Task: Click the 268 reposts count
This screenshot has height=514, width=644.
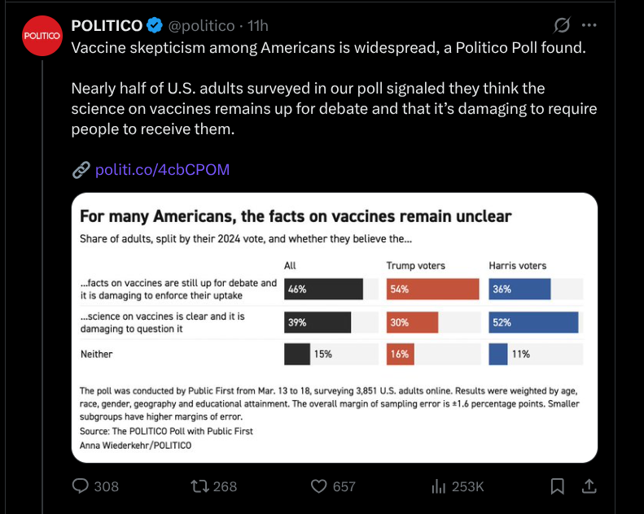Action: 225,486
